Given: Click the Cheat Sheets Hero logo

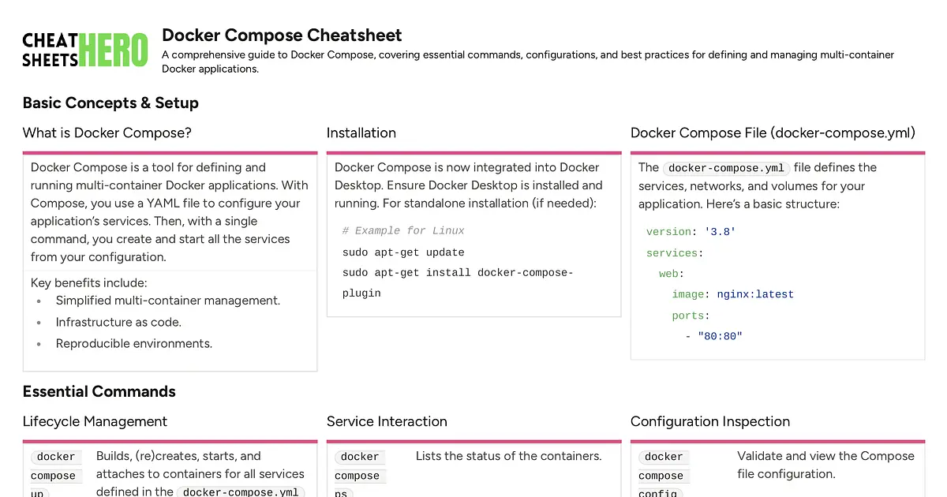Looking at the screenshot, I should point(84,49).
